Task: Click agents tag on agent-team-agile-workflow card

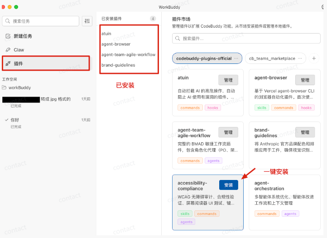Action: point(213,161)
